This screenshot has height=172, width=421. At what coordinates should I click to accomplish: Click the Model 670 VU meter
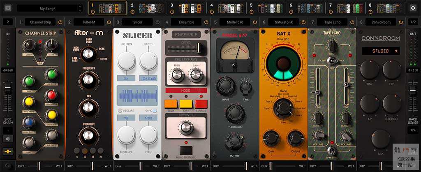(x=235, y=52)
